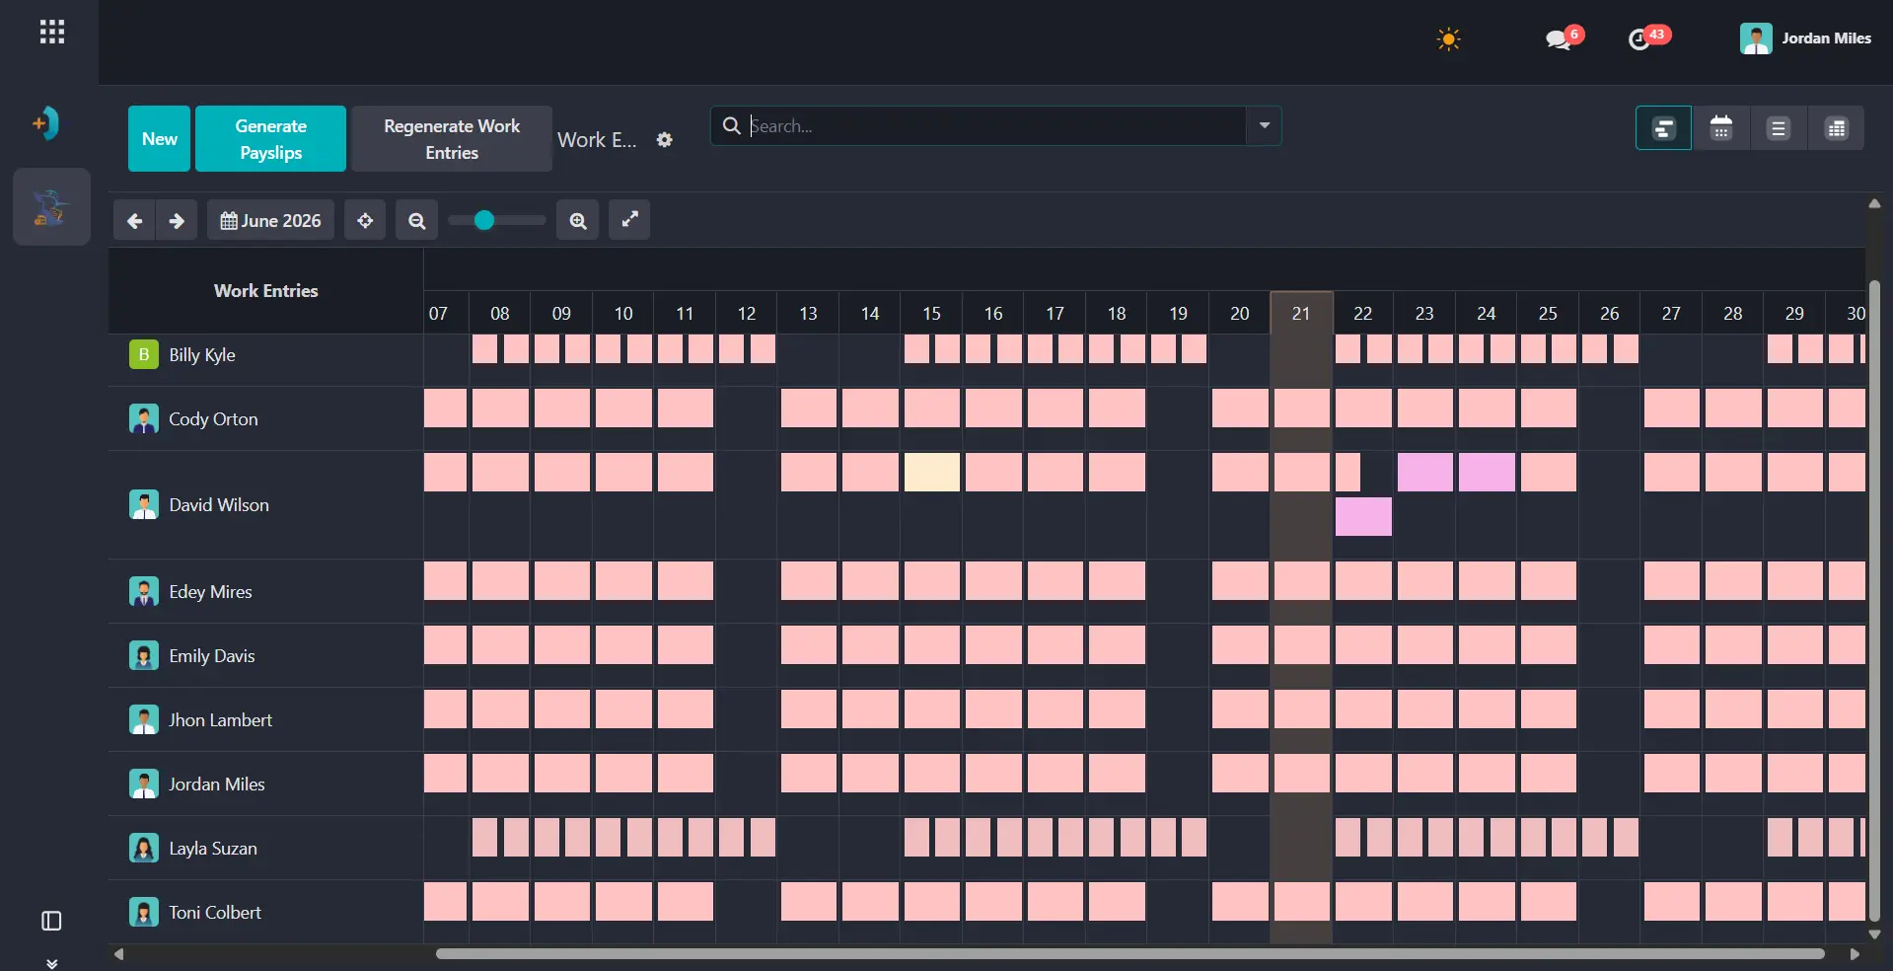Select Emily Davis row
The height and width of the screenshot is (971, 1893).
pos(265,655)
